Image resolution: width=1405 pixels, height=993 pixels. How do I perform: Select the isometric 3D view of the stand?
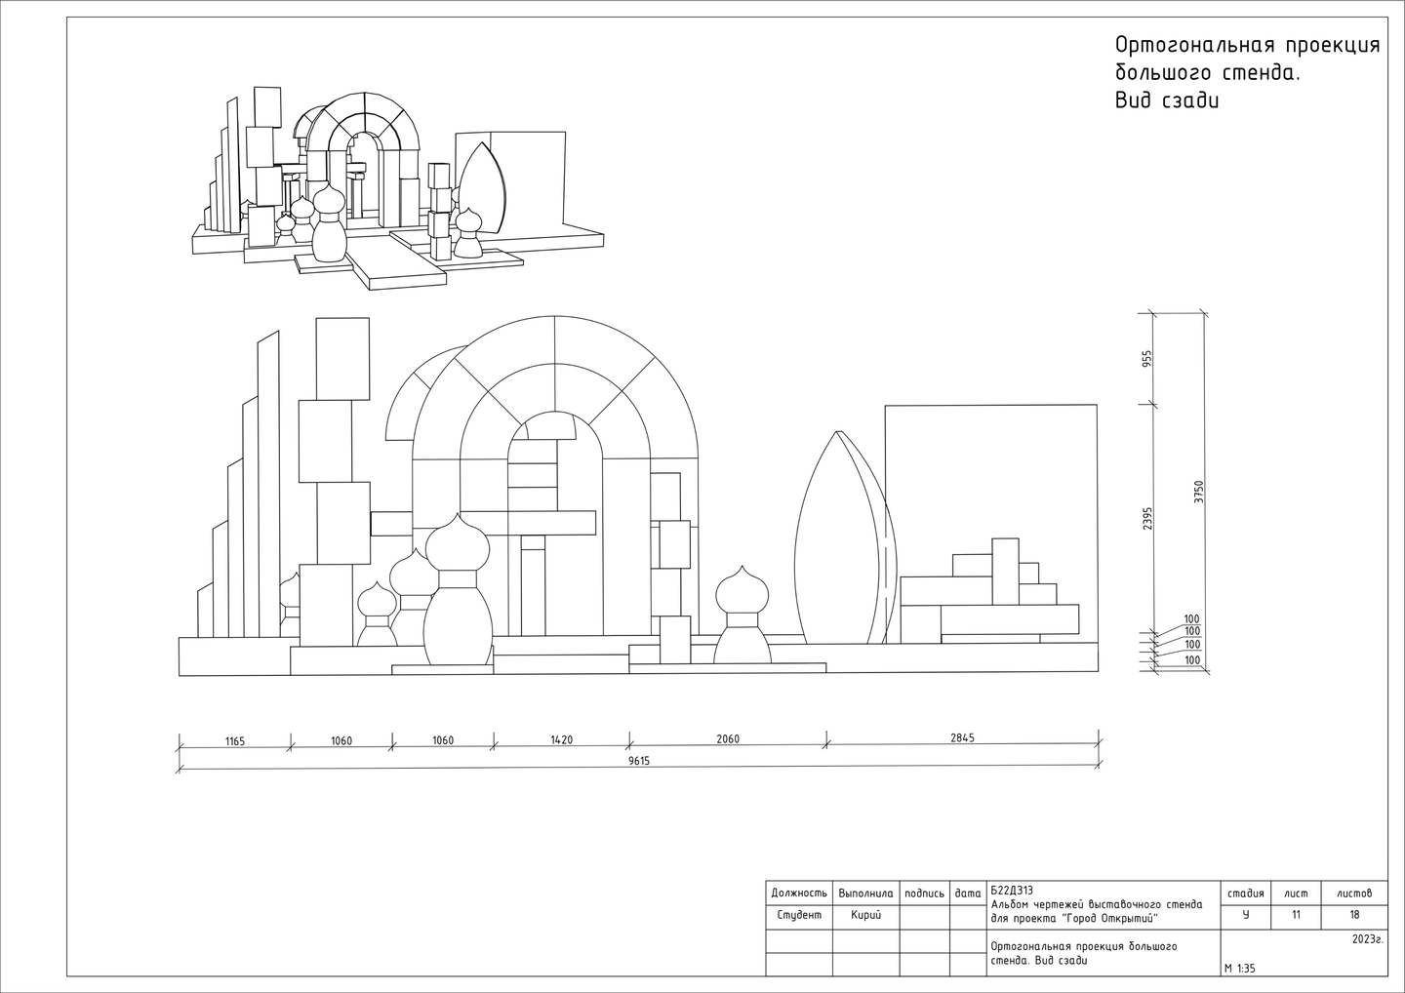point(397,188)
